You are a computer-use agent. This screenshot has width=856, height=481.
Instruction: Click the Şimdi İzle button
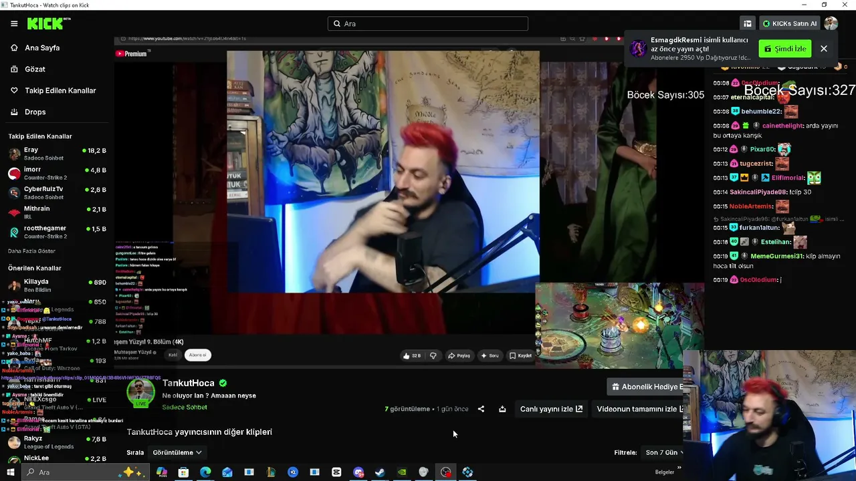tap(785, 49)
